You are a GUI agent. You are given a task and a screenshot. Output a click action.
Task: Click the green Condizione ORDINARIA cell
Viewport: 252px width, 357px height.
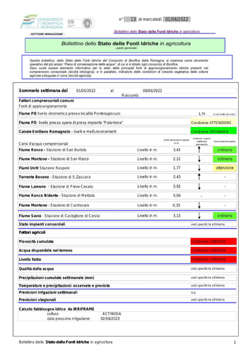214,131
